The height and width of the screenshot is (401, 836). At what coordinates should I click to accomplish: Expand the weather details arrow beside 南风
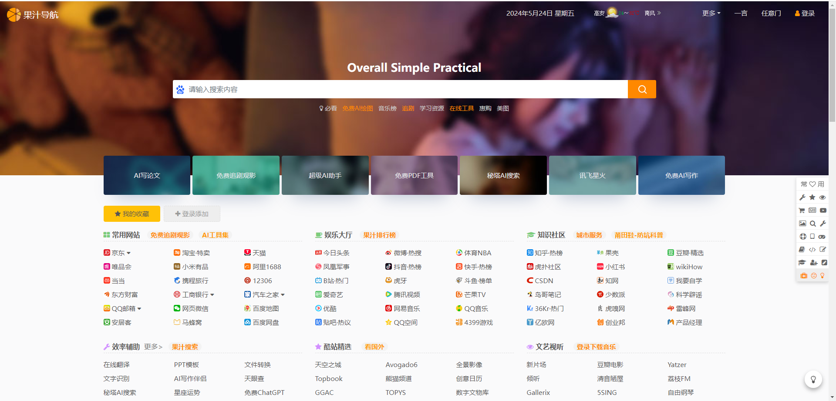(659, 13)
